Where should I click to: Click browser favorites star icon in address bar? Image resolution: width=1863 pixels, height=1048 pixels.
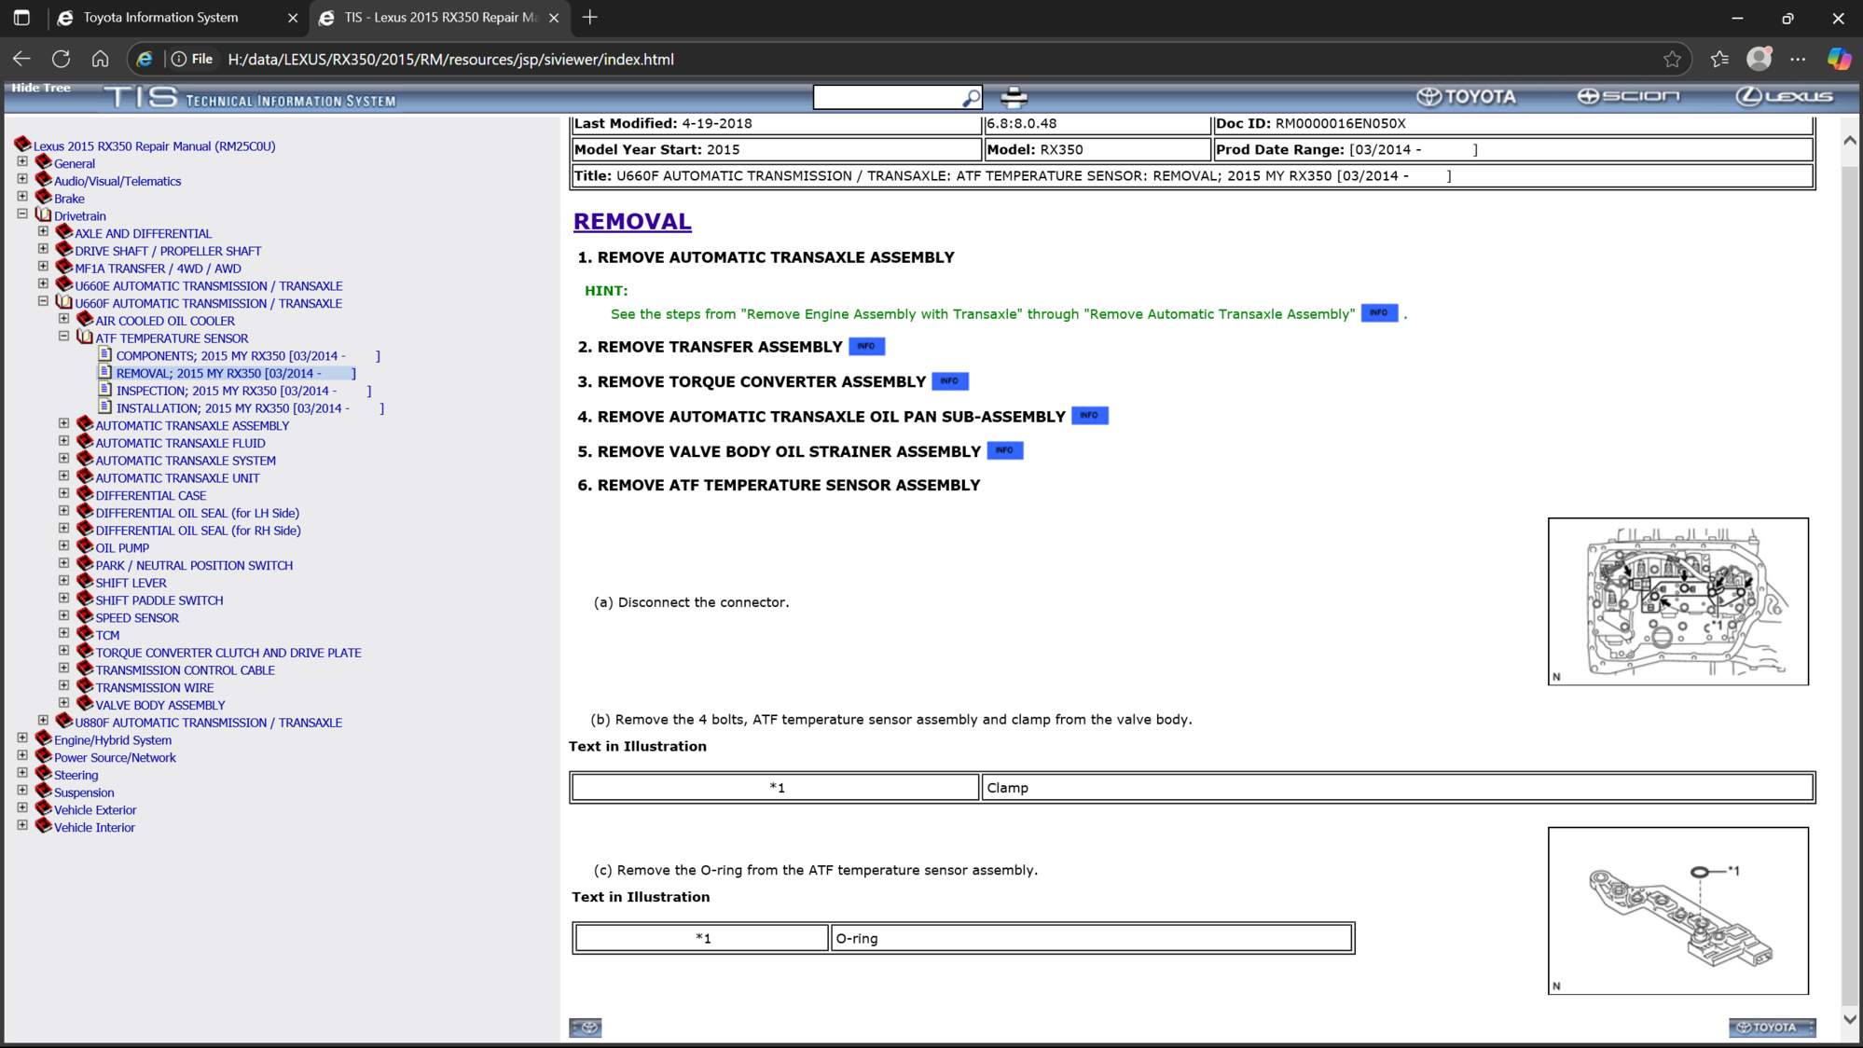coord(1672,60)
